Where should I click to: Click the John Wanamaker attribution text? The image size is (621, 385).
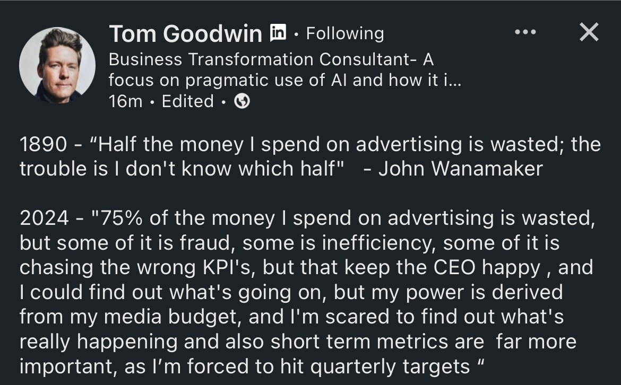point(461,169)
